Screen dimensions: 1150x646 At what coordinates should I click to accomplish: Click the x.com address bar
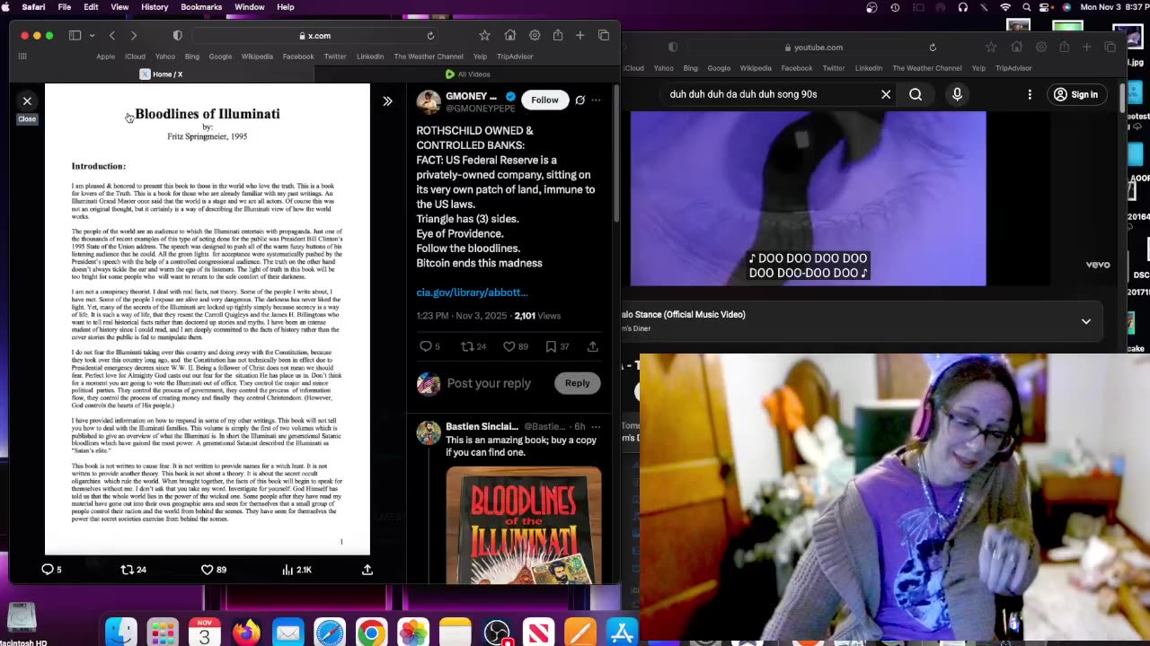point(314,36)
